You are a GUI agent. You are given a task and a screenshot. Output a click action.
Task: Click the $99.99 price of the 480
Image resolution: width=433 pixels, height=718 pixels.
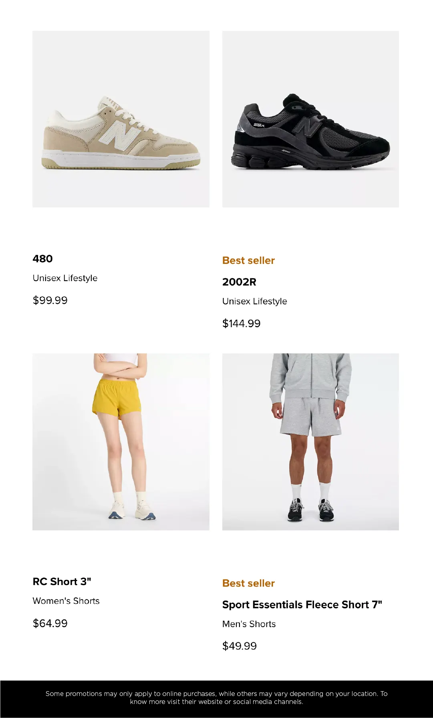(x=50, y=300)
